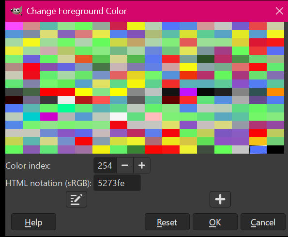The height and width of the screenshot is (237, 288).
Task: Choose the vivid violet-purple swatch beside black ones
Action: pos(188,92)
